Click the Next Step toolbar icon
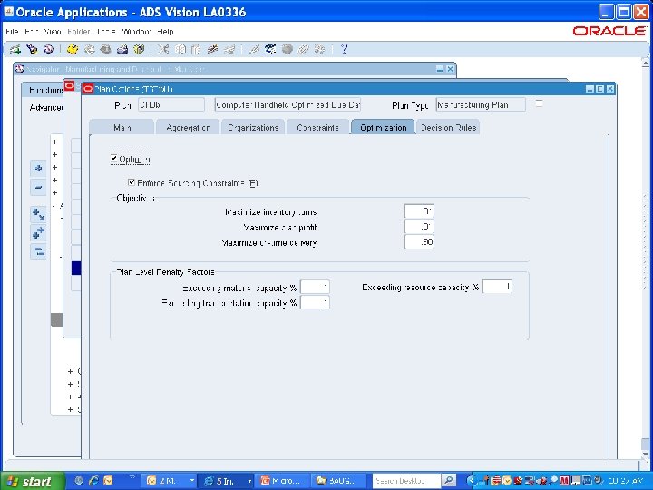Image resolution: width=653 pixels, height=490 pixels. [x=89, y=50]
